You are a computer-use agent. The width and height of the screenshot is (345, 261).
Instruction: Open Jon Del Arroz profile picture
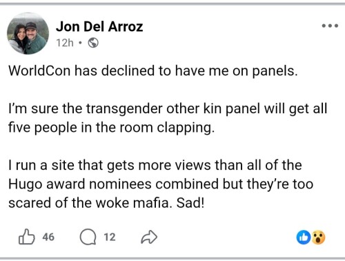[28, 33]
